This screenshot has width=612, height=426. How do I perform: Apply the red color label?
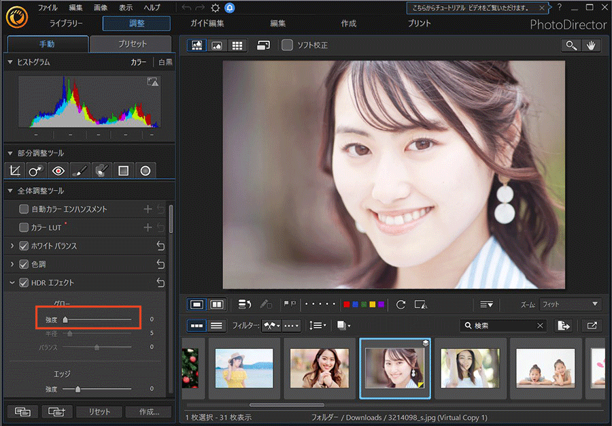[x=346, y=305]
